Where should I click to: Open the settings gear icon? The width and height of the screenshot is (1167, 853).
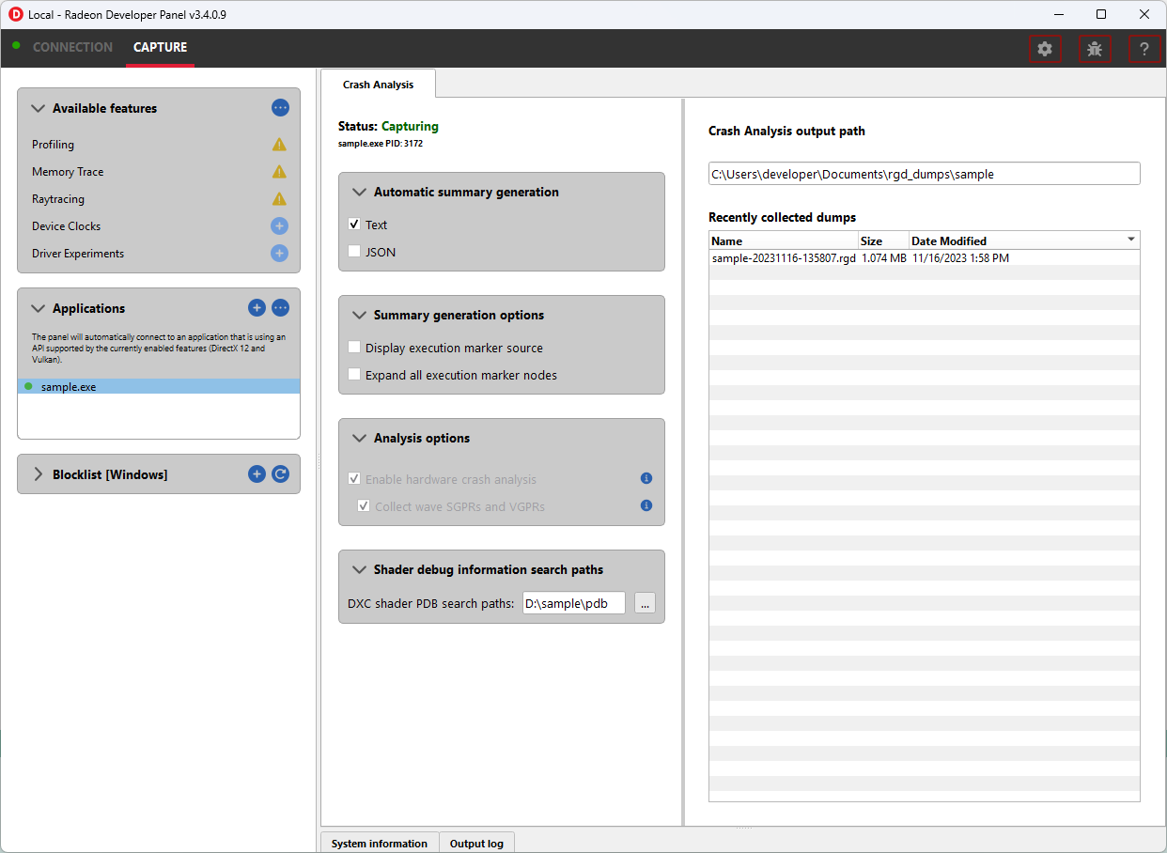1045,49
